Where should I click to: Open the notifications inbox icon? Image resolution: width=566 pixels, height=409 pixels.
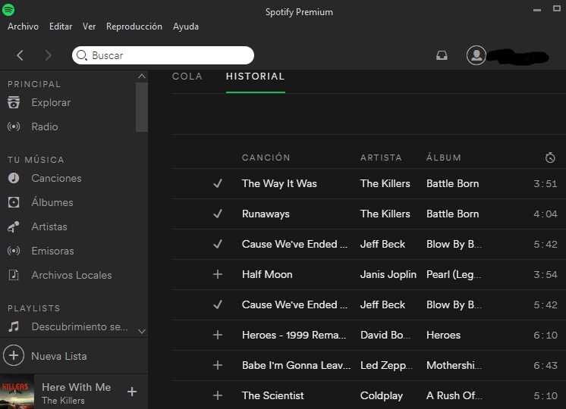[442, 55]
